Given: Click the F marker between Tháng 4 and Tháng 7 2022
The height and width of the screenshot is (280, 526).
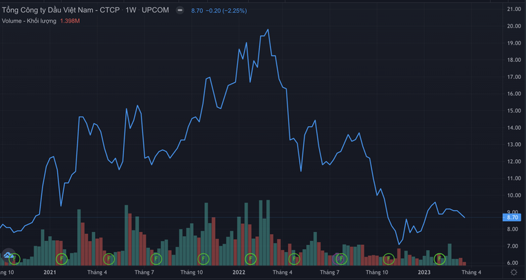Looking at the screenshot, I should pyautogui.click(x=294, y=259).
